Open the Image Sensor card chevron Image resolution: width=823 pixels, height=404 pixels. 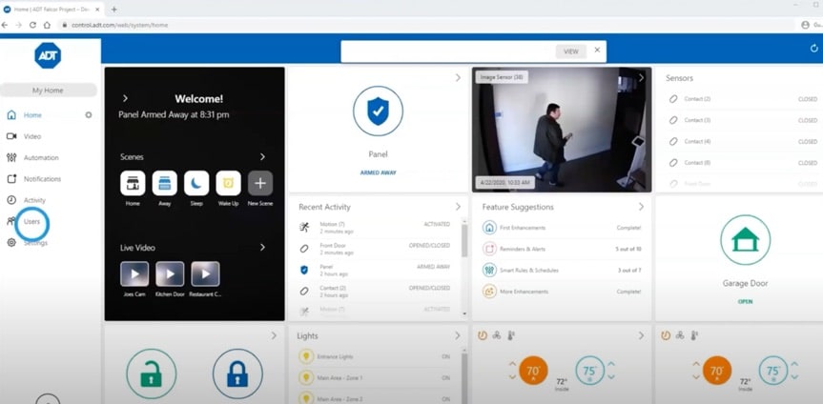pos(641,77)
